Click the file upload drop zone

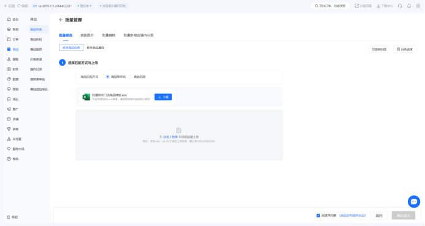click(179, 135)
